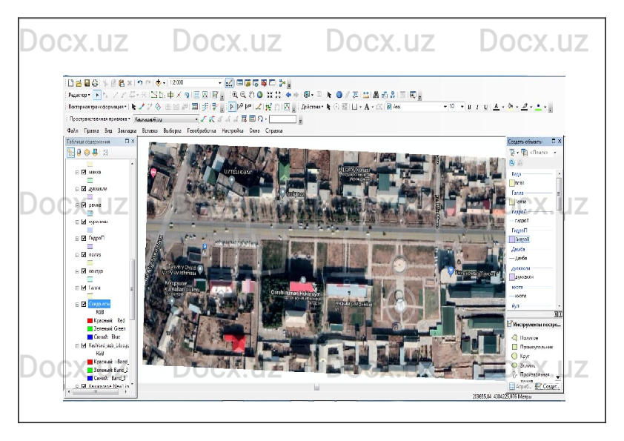The width and height of the screenshot is (624, 441).
Task: Click the Full Extent globe icon
Action: pyautogui.click(x=259, y=95)
